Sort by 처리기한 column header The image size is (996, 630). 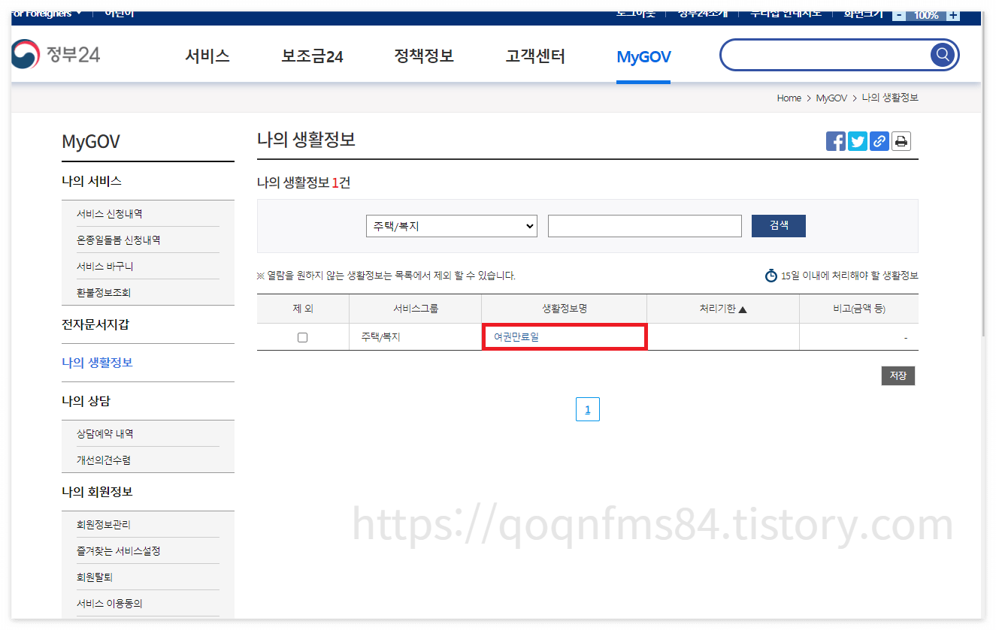point(722,309)
